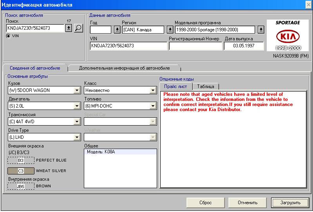Select the Прайс лист tab

click(x=175, y=86)
